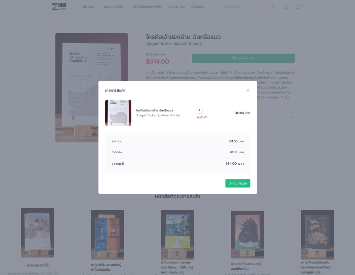Click the หยิบใส่ตะกร้า add-to-cart button
The width and height of the screenshot is (355, 275).
coord(243,58)
